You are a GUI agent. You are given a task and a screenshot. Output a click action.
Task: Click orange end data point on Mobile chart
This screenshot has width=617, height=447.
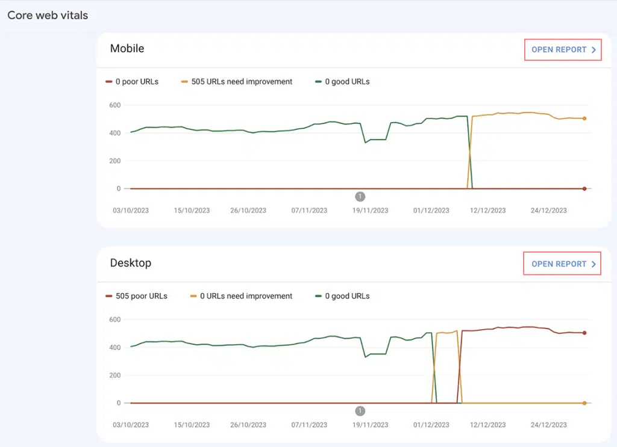tap(584, 119)
